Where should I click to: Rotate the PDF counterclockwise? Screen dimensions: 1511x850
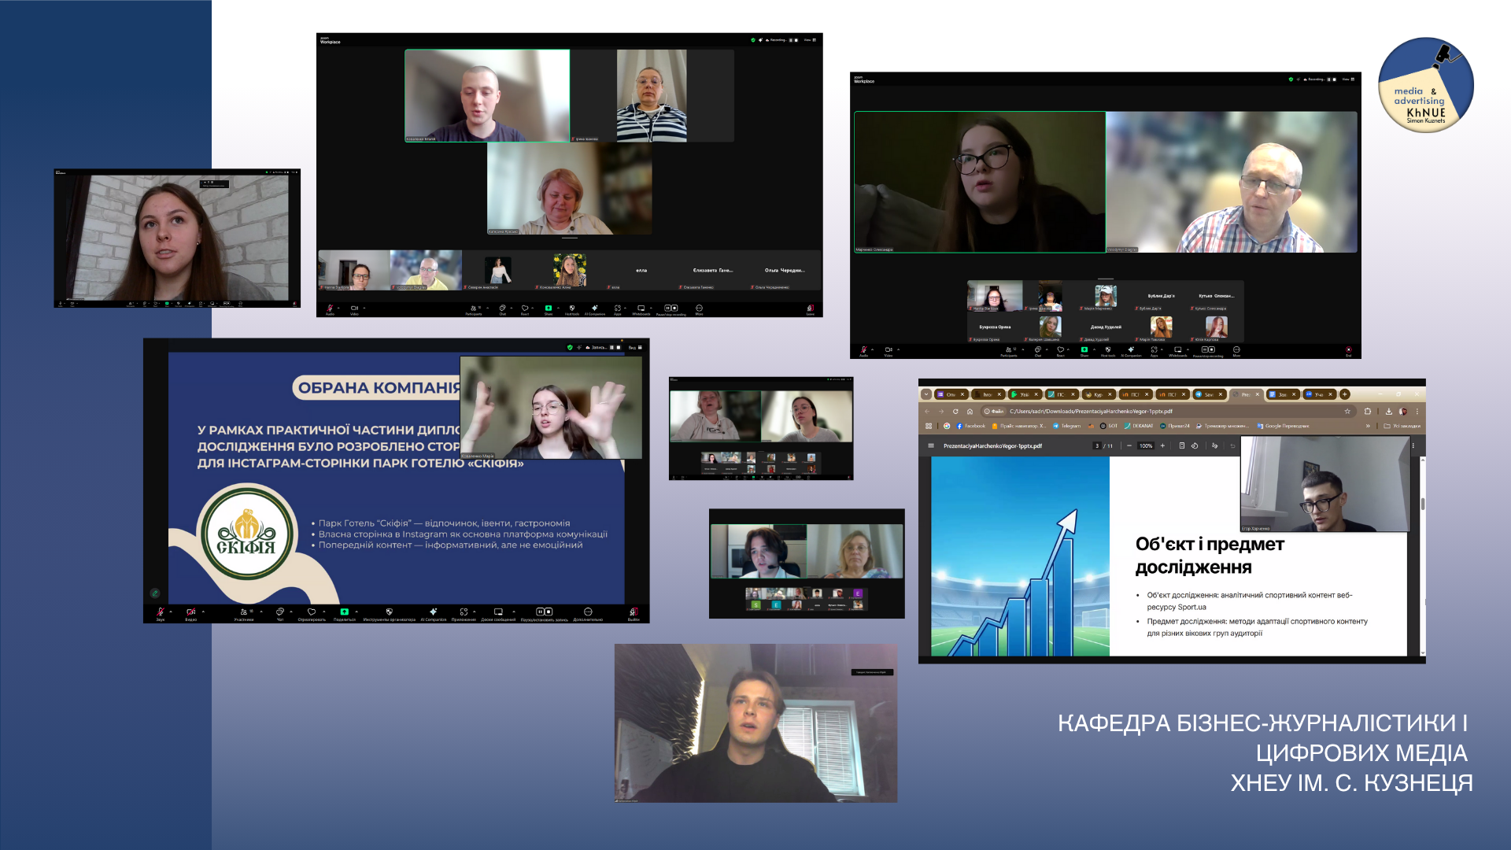(x=1195, y=445)
